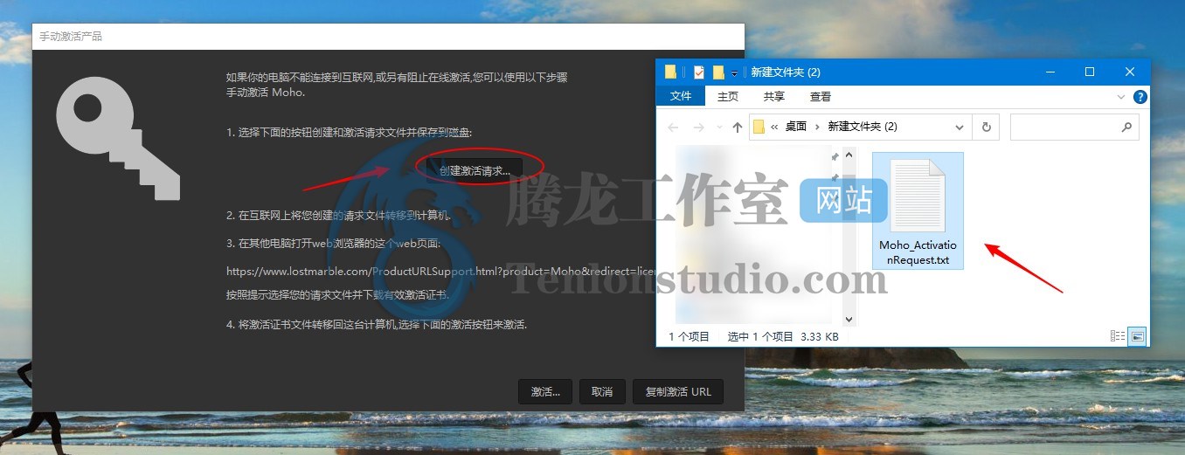This screenshot has width=1185, height=455.
Task: Open the quick access toolbar customize dropdown
Action: [x=734, y=72]
